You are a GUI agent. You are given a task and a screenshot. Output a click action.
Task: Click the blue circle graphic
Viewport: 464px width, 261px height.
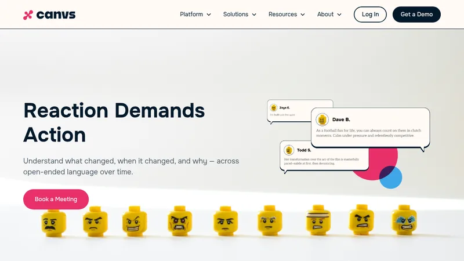pos(392,179)
